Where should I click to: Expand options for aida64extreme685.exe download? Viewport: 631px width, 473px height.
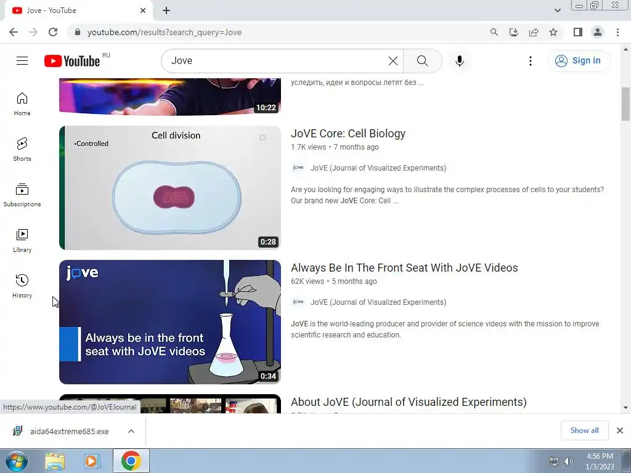(x=131, y=431)
